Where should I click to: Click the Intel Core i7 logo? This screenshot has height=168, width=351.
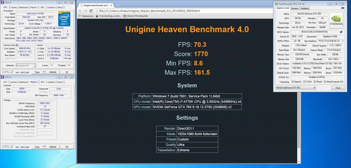tap(64, 19)
